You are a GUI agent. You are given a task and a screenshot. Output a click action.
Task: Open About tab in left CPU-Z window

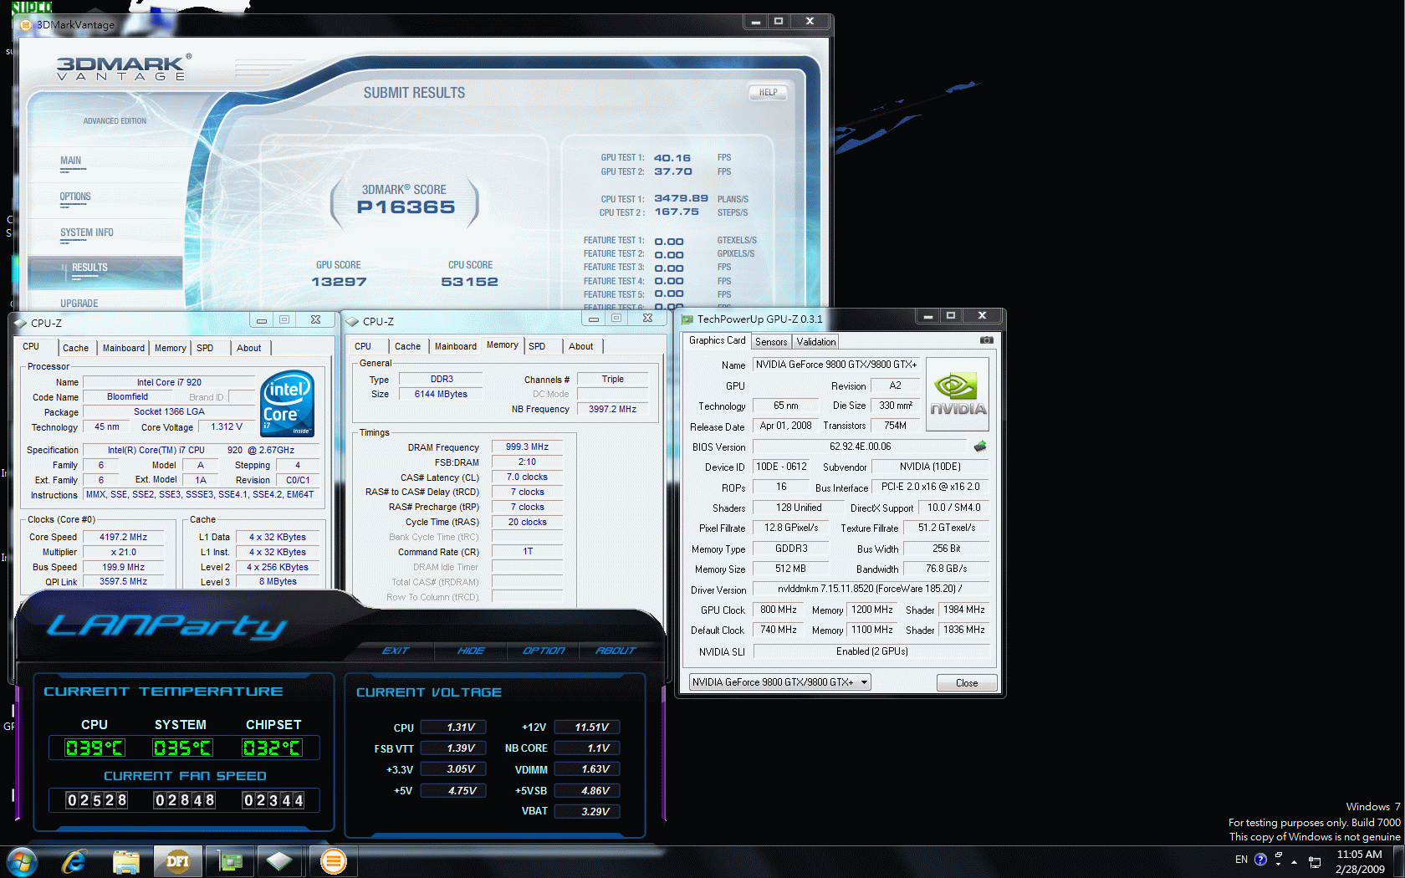[x=249, y=348]
